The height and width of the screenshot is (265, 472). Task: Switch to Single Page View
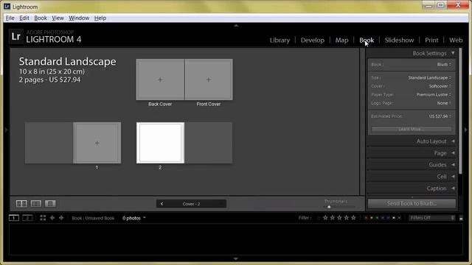(50, 204)
